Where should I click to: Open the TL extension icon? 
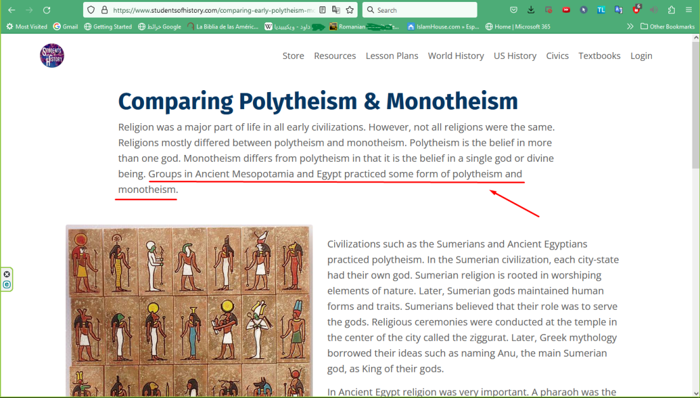point(601,10)
